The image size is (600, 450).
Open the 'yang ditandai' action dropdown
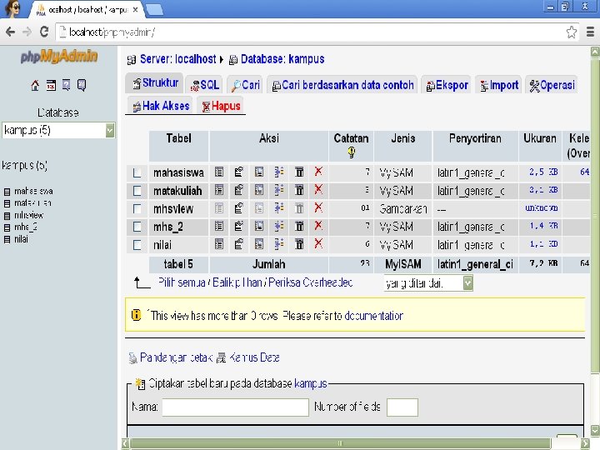[x=428, y=283]
